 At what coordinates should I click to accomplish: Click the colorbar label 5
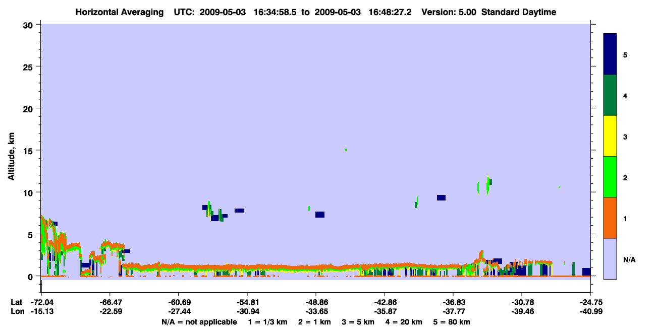[625, 54]
